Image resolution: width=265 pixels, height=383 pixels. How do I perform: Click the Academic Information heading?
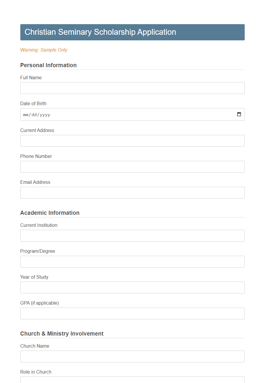click(50, 213)
